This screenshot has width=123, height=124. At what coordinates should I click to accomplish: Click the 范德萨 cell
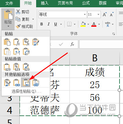click(x=45, y=110)
